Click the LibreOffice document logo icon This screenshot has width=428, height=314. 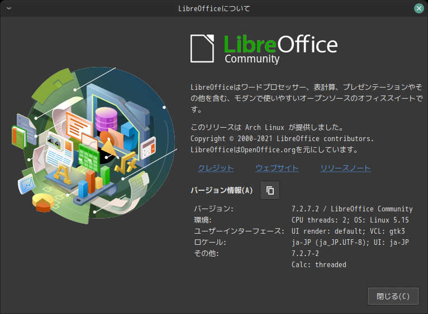(x=202, y=49)
